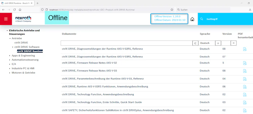
Task: Open the red hamburger menu
Action: click(6, 19)
